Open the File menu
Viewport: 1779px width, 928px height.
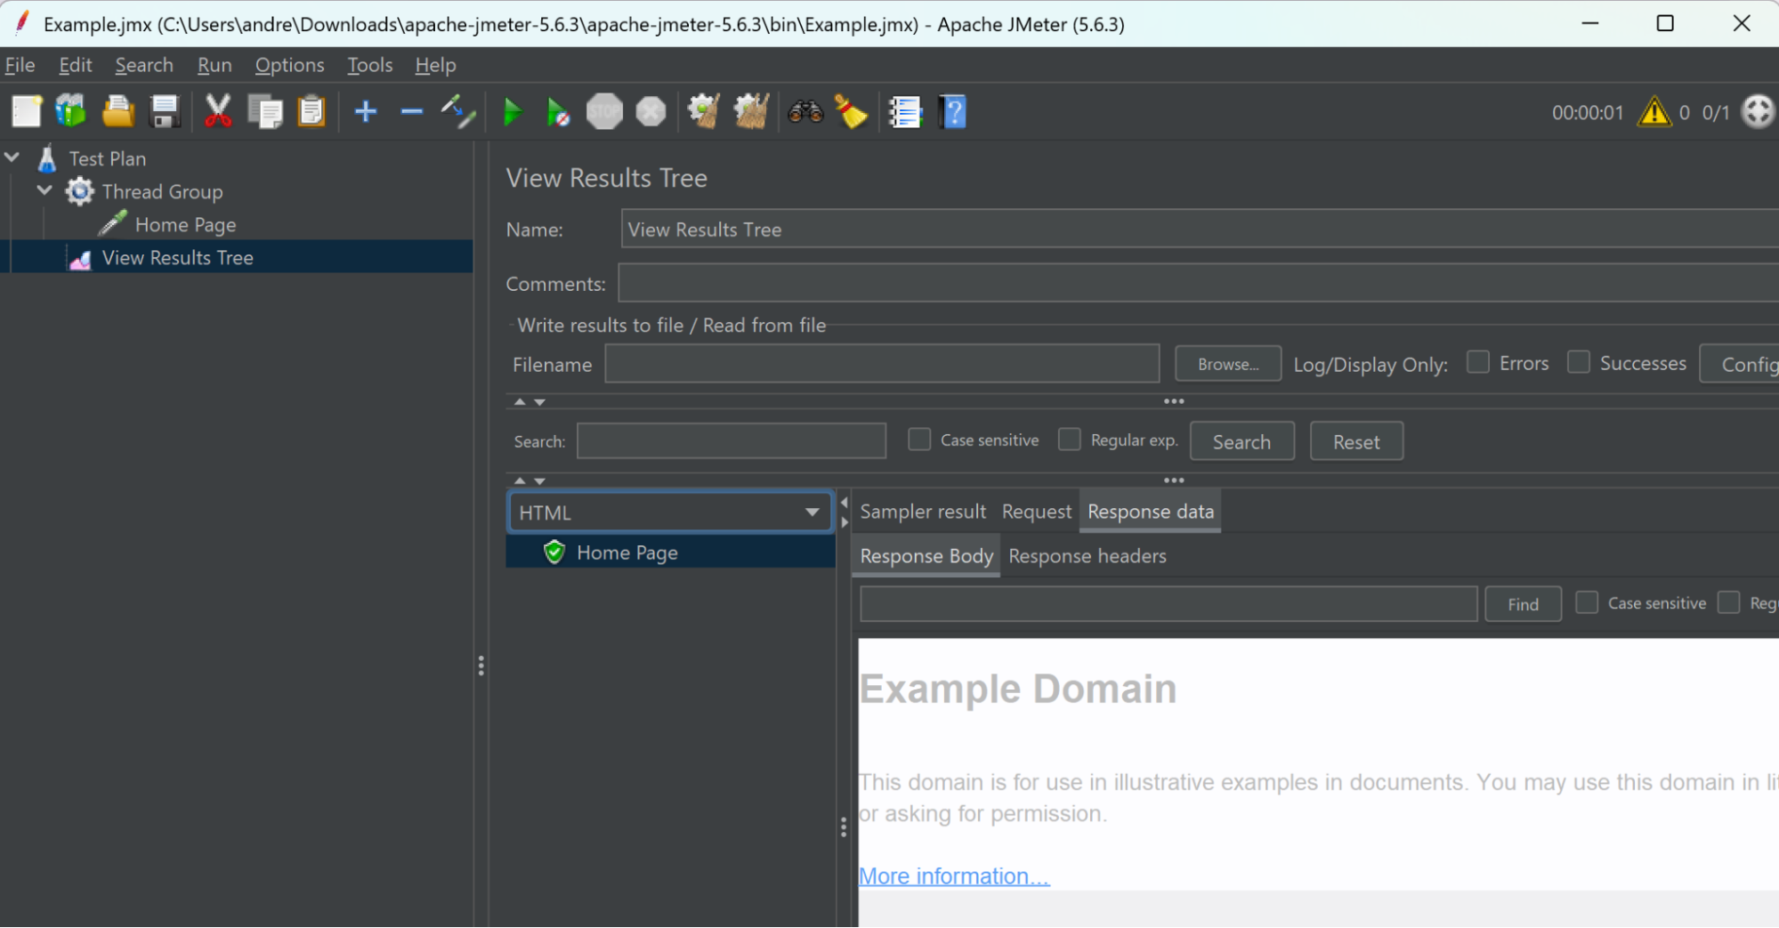[x=20, y=65]
